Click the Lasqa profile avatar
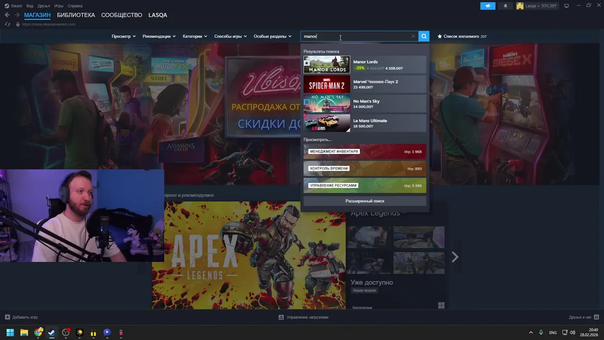 click(x=520, y=6)
